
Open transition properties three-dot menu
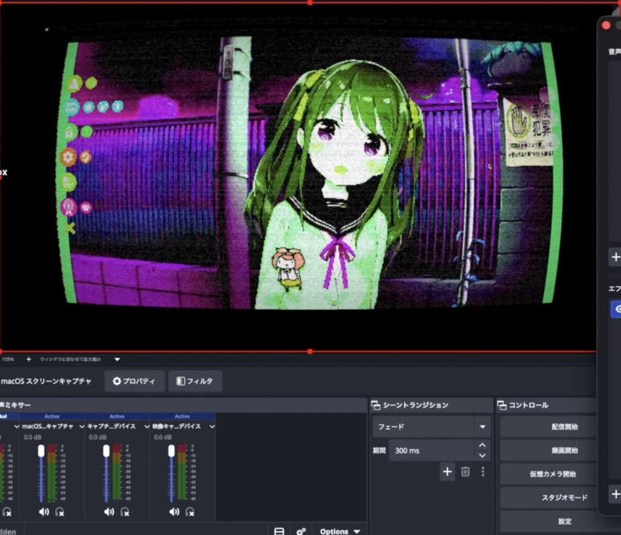(x=483, y=472)
